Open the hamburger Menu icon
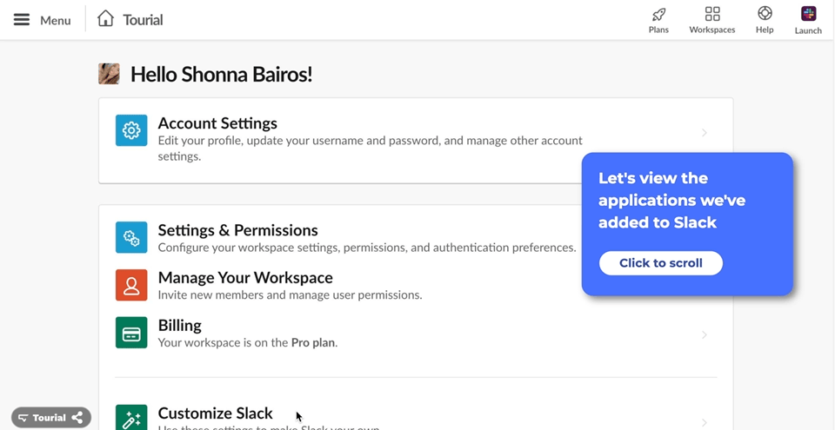This screenshot has height=430, width=835. pos(22,20)
